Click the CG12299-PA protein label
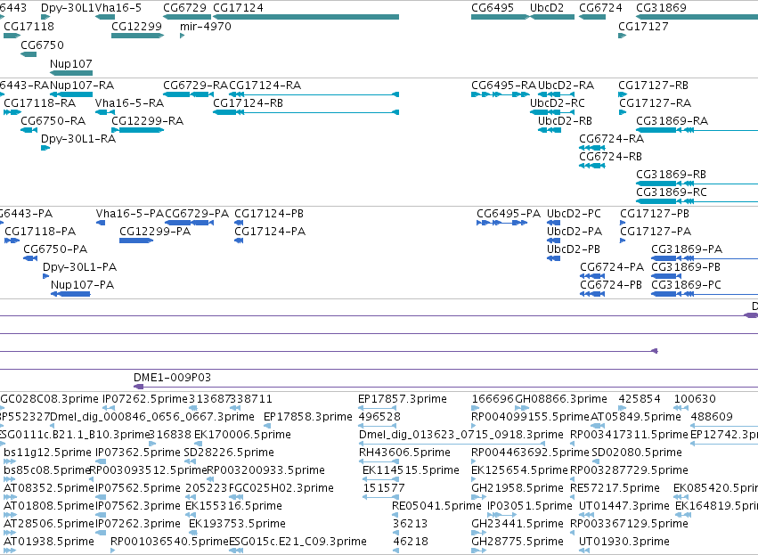This screenshot has height=555, width=758. 155,232
